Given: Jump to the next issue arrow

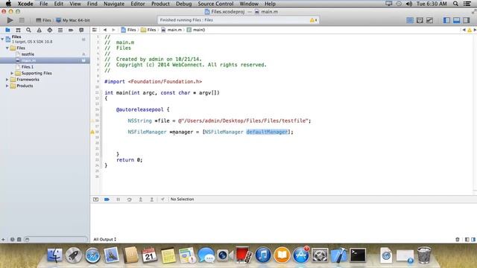Looking at the screenshot, I should click(x=475, y=30).
